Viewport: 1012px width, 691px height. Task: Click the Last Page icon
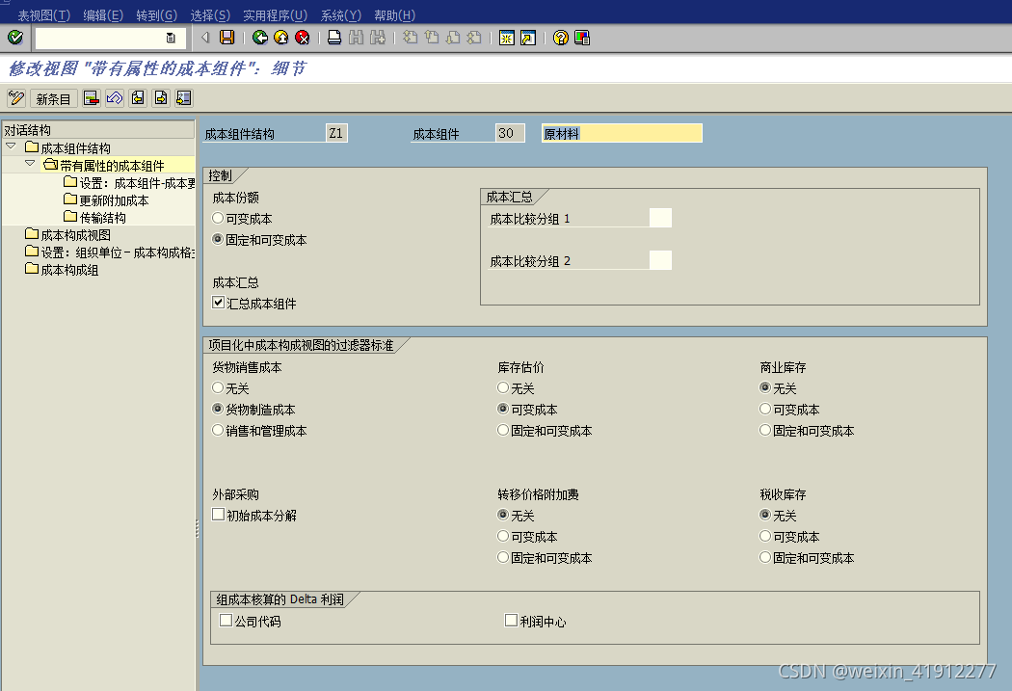[x=474, y=38]
